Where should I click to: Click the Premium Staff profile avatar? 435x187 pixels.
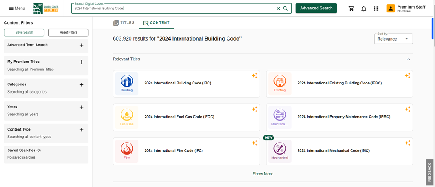coord(391,9)
